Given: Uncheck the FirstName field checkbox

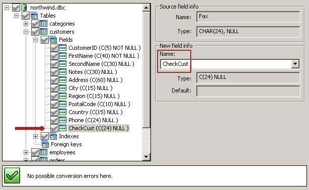Looking at the screenshot, I should [54, 56].
